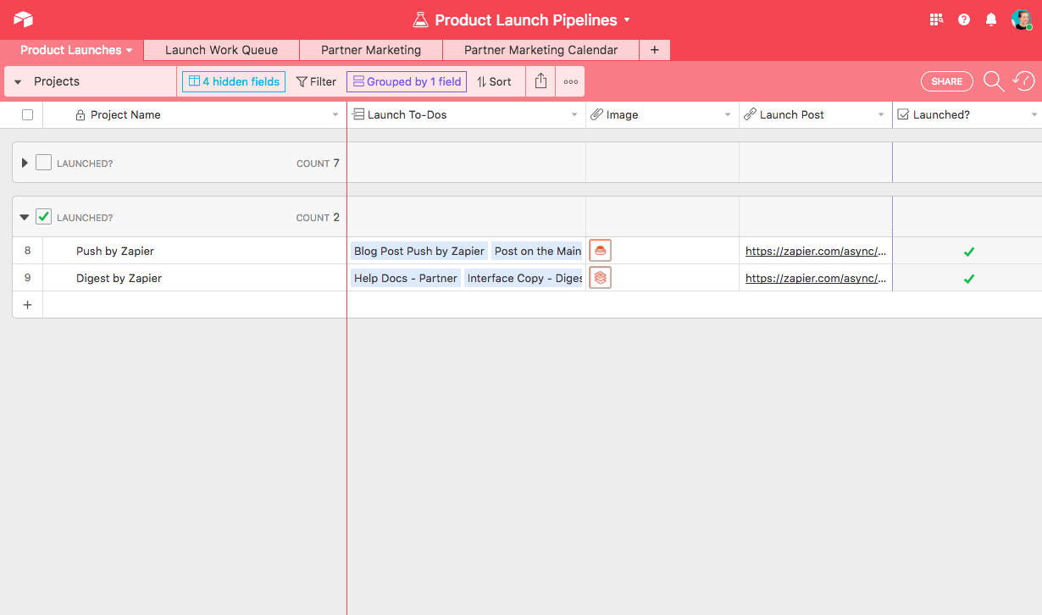1042x615 pixels.
Task: Click the Push by Zapier image attachment
Action: coord(600,251)
